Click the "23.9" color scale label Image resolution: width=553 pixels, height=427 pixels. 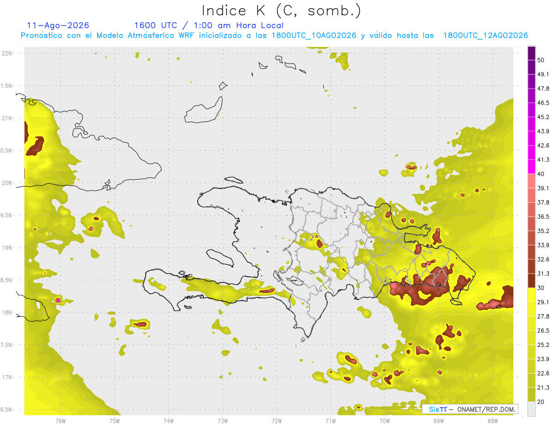pyautogui.click(x=543, y=359)
